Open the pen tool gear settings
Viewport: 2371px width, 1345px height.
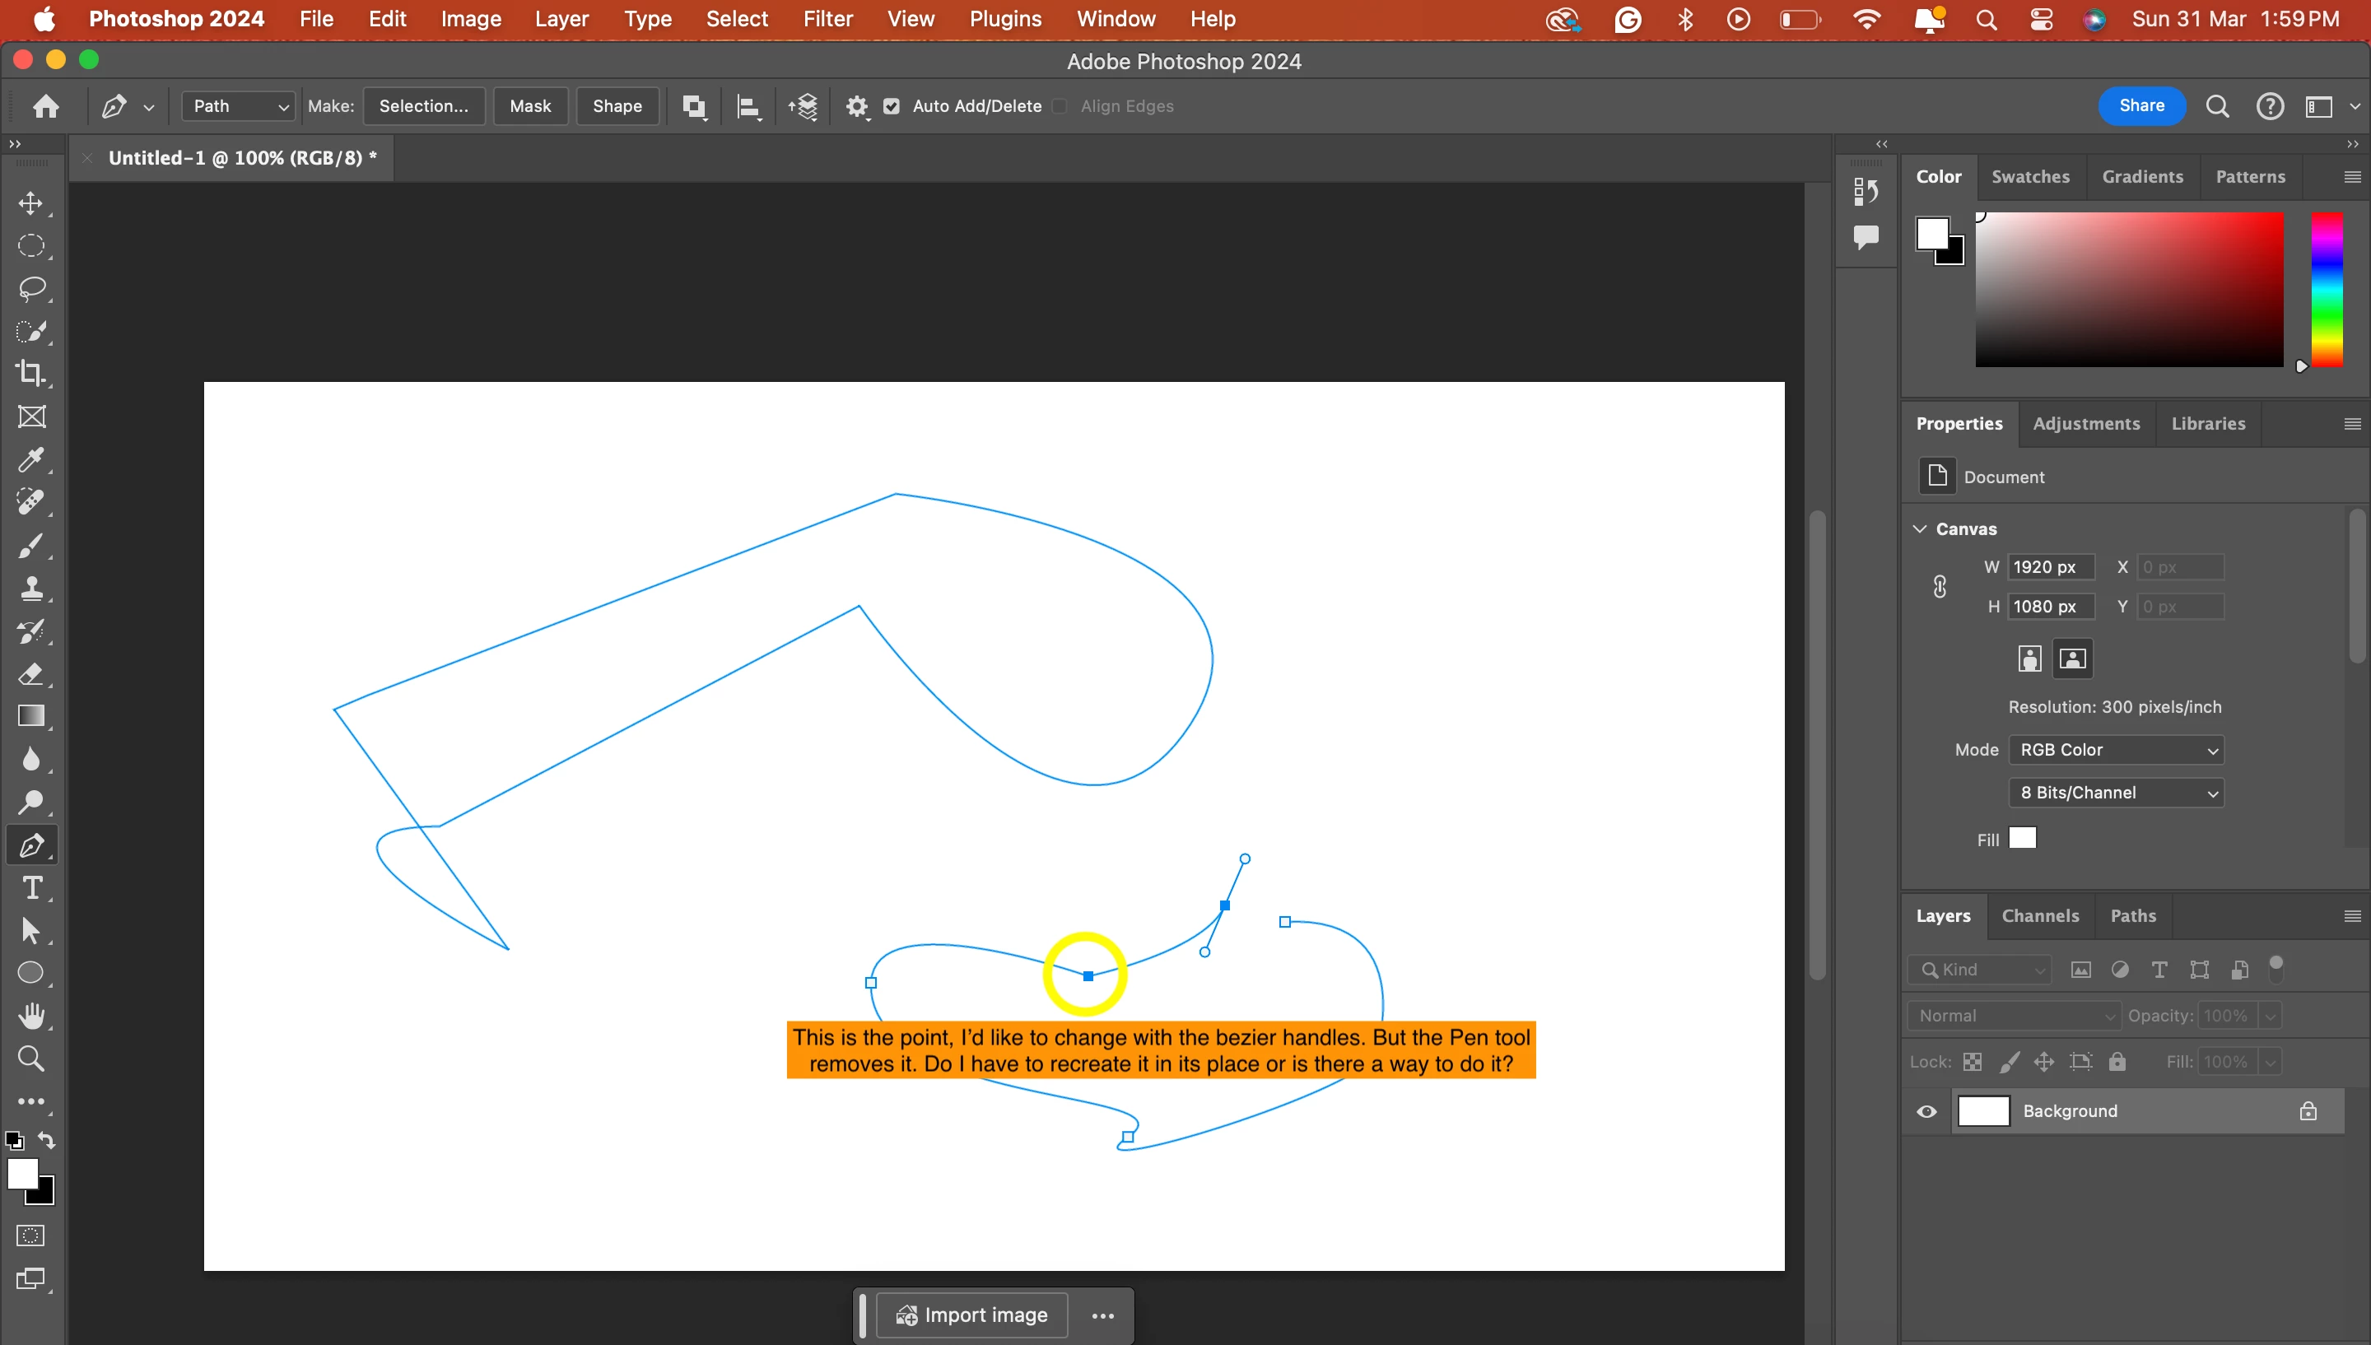click(x=856, y=106)
